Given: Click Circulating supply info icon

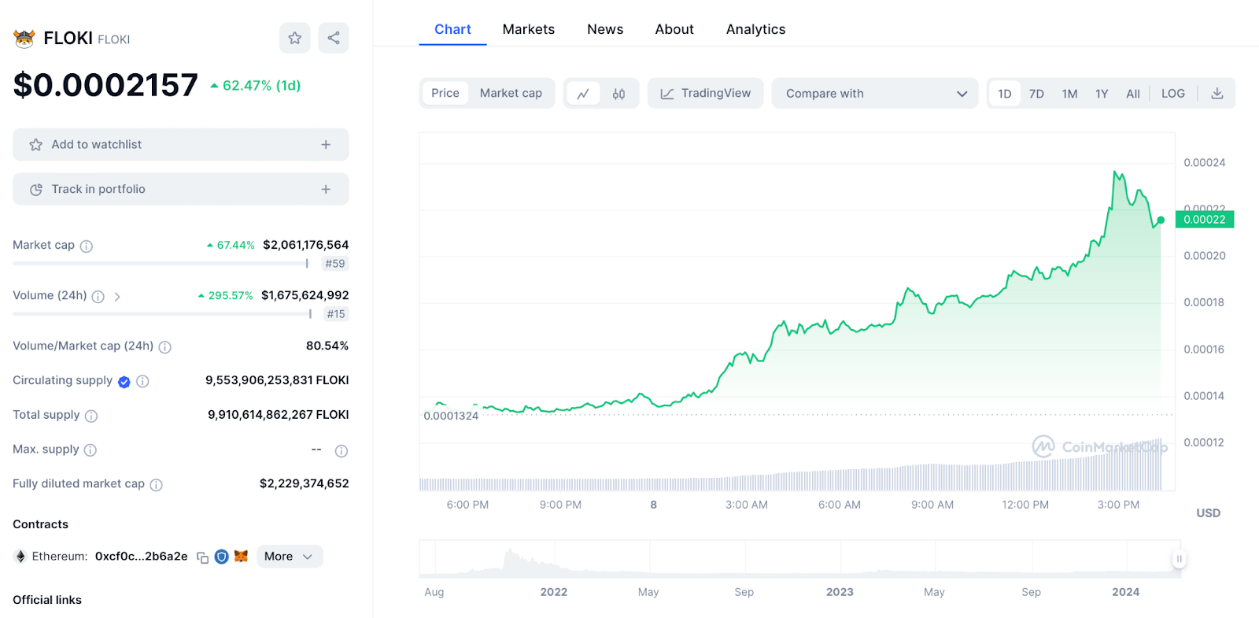Looking at the screenshot, I should pos(142,382).
